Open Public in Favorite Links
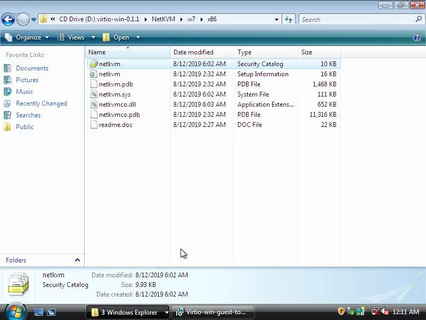Viewport: 426px width, 320px height. tap(24, 127)
